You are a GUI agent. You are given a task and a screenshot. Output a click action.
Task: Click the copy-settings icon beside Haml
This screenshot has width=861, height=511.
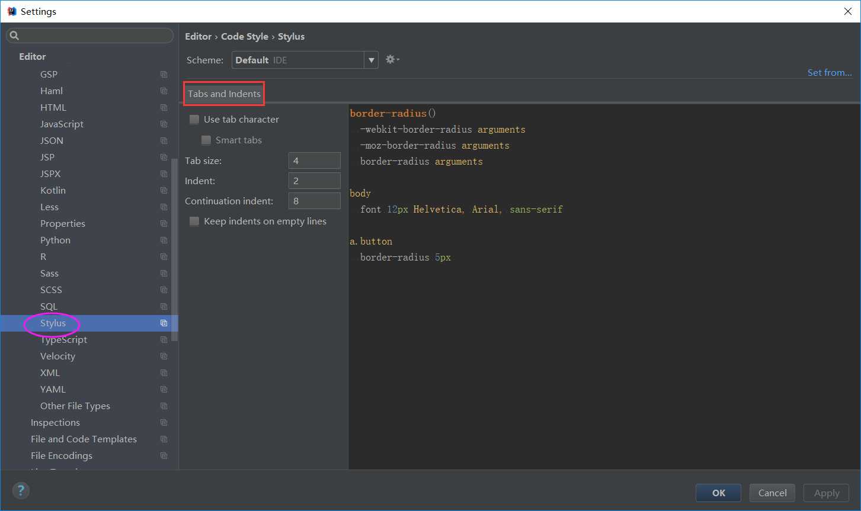pos(164,91)
